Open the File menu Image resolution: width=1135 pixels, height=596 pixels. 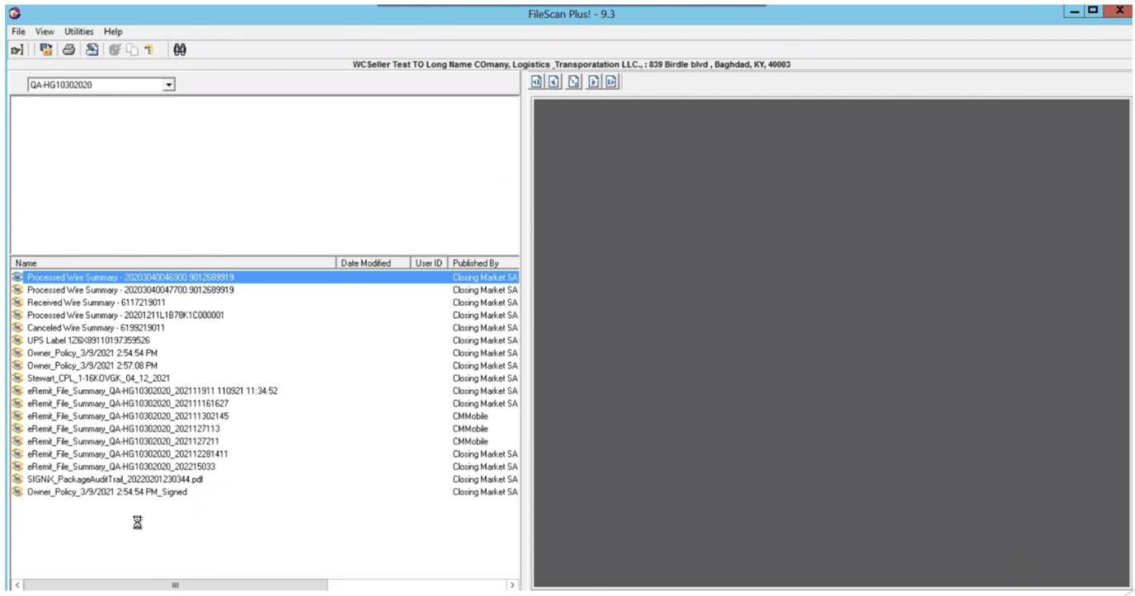coord(18,31)
